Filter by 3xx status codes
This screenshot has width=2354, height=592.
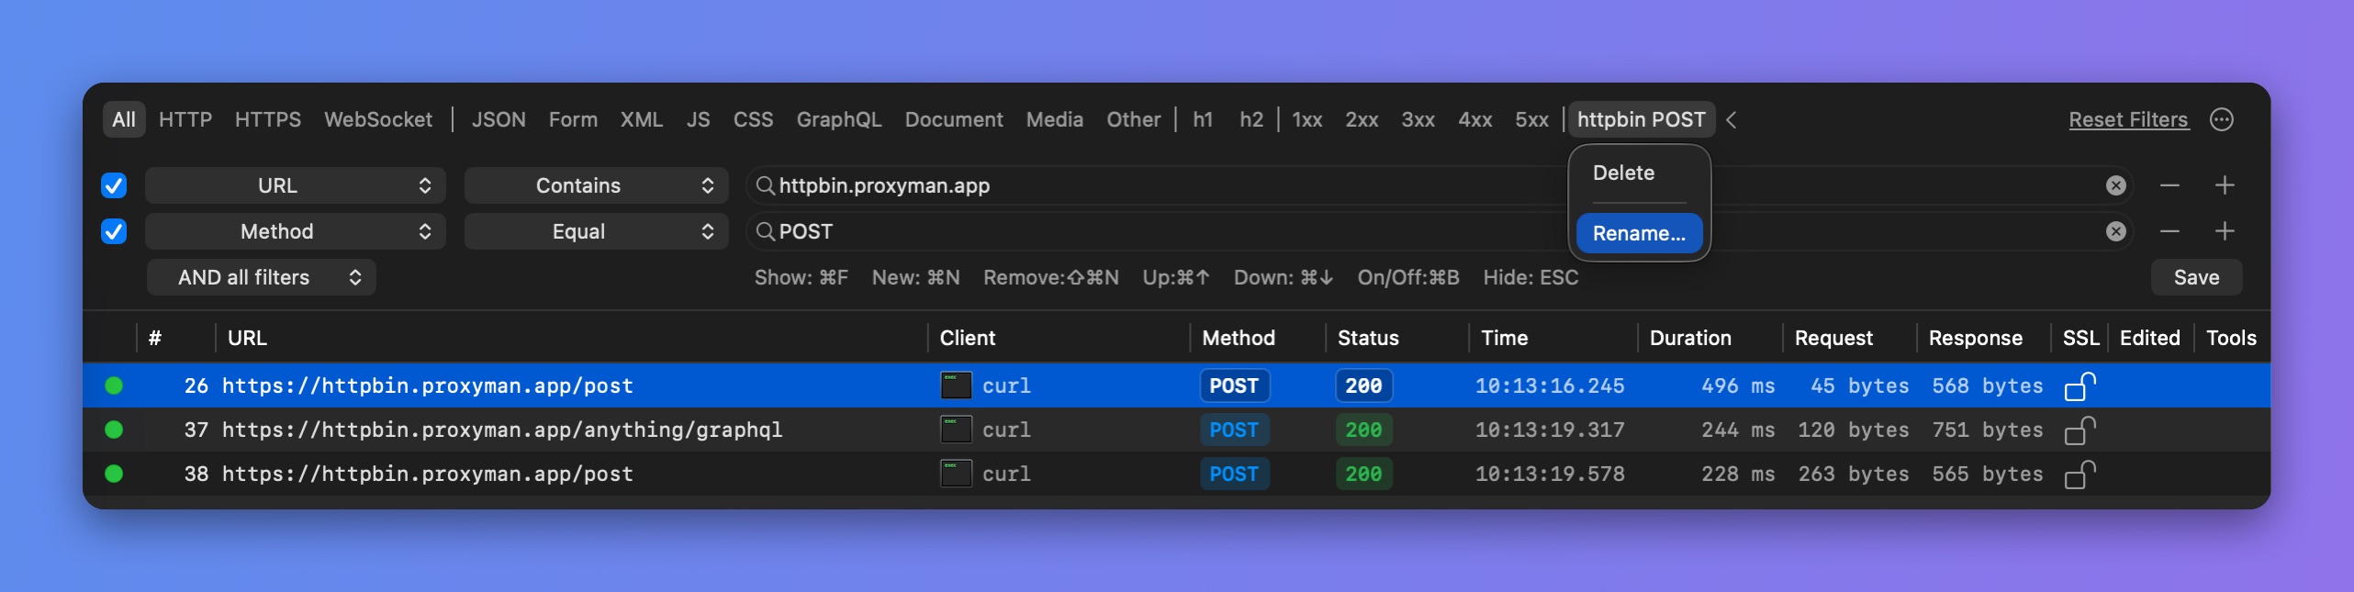[x=1418, y=119]
